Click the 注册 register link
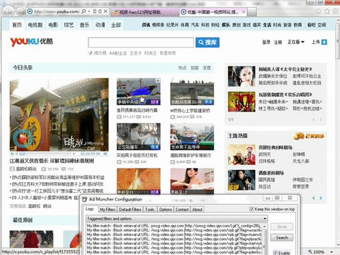Screen dimensions: 340x255 [x=278, y=42]
